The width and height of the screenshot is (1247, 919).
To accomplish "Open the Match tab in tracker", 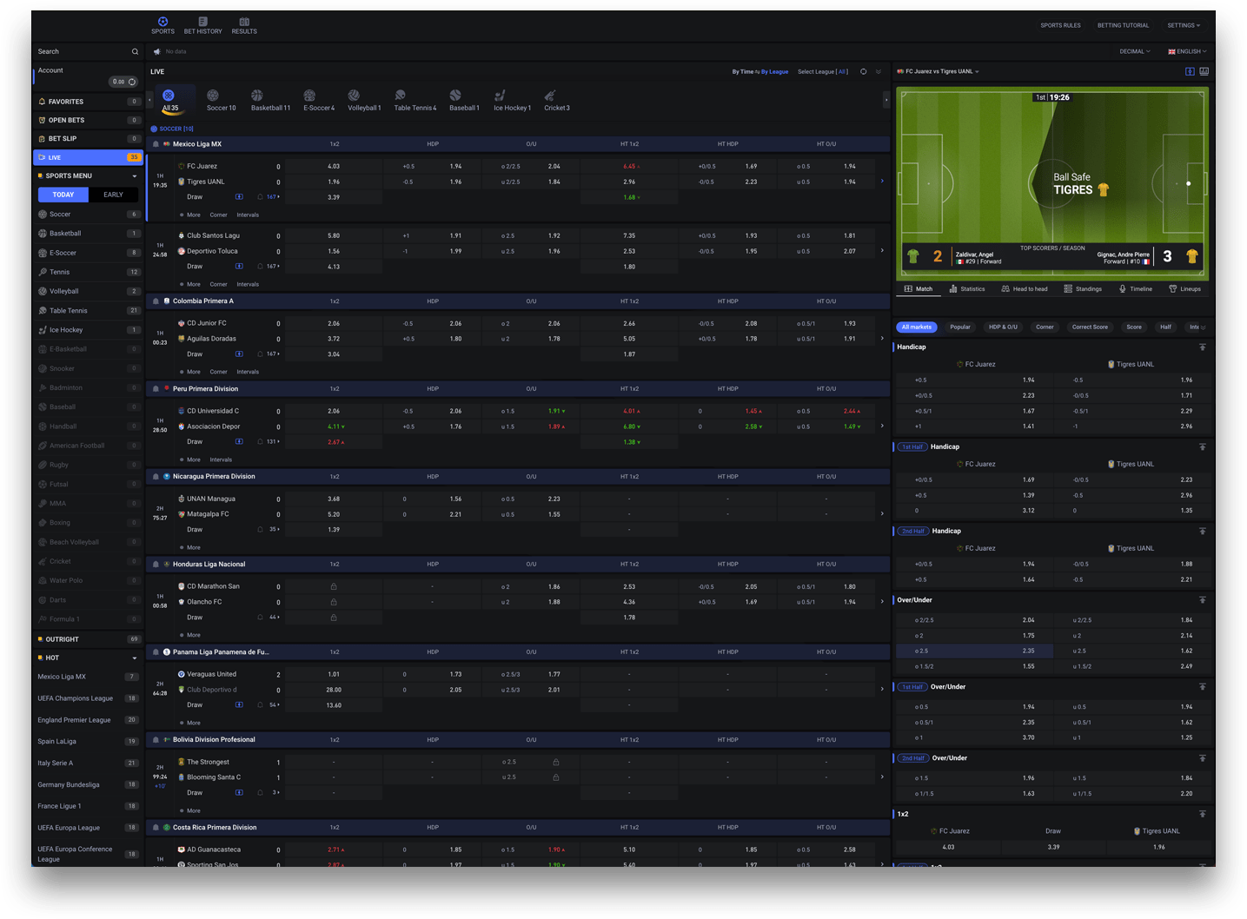I will tap(919, 289).
